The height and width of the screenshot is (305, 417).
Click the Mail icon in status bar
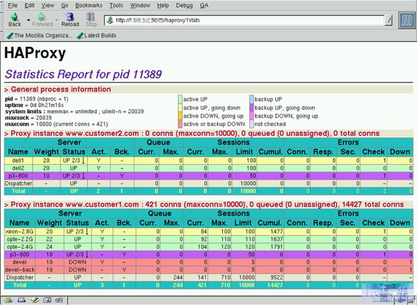(21, 300)
